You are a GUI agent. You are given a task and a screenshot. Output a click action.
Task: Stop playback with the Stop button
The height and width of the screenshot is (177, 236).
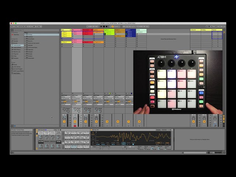(104, 27)
